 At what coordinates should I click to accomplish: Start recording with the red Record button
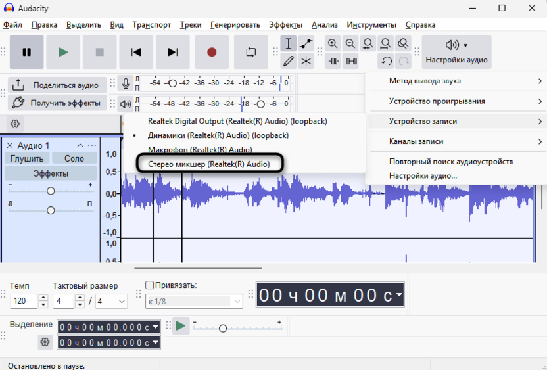pos(212,52)
